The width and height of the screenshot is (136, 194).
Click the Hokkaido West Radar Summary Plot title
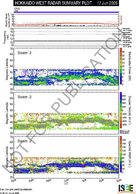point(53,3)
